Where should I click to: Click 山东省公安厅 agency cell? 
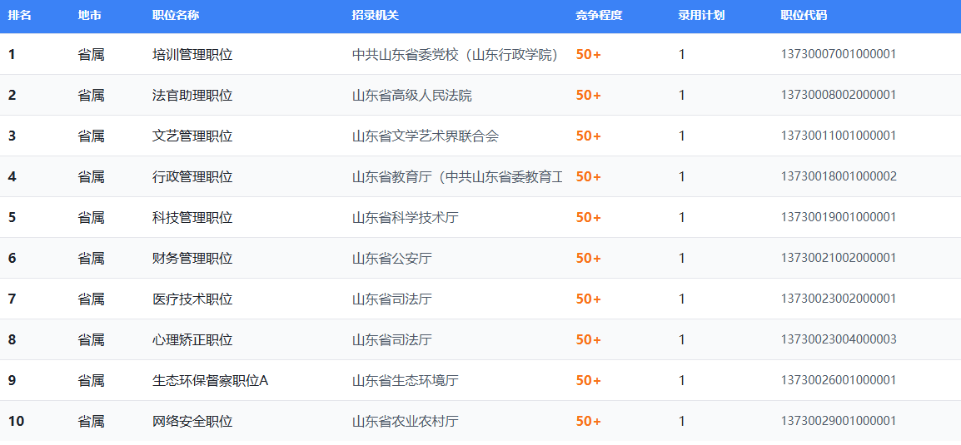[x=392, y=259]
